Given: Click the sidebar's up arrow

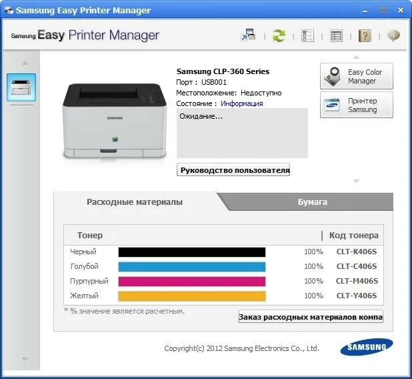Looking at the screenshot, I should [x=25, y=63].
